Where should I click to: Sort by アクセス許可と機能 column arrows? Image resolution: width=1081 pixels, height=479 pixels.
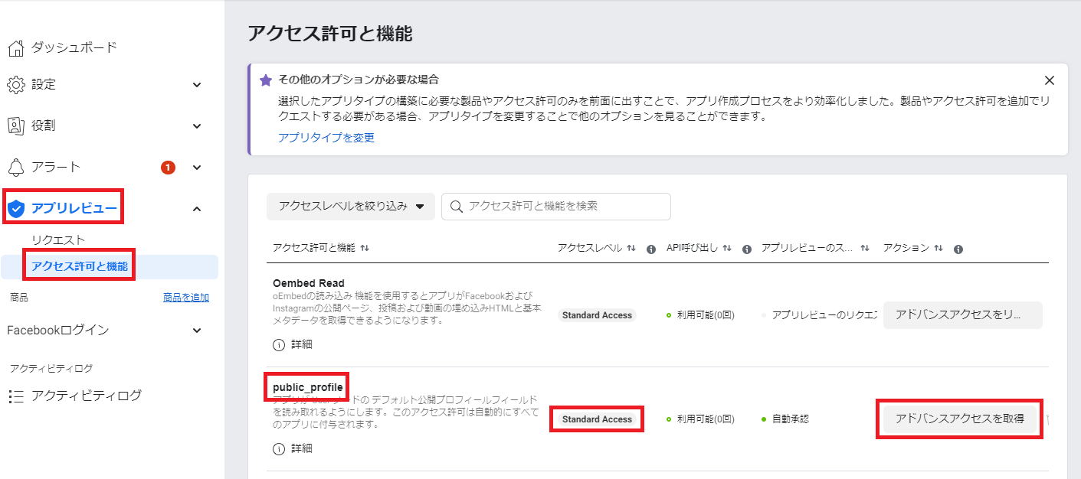coord(365,248)
